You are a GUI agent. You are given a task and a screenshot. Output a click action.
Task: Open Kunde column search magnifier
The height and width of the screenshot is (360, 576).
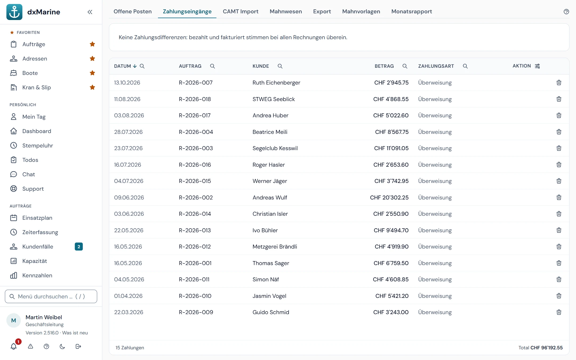tap(280, 66)
